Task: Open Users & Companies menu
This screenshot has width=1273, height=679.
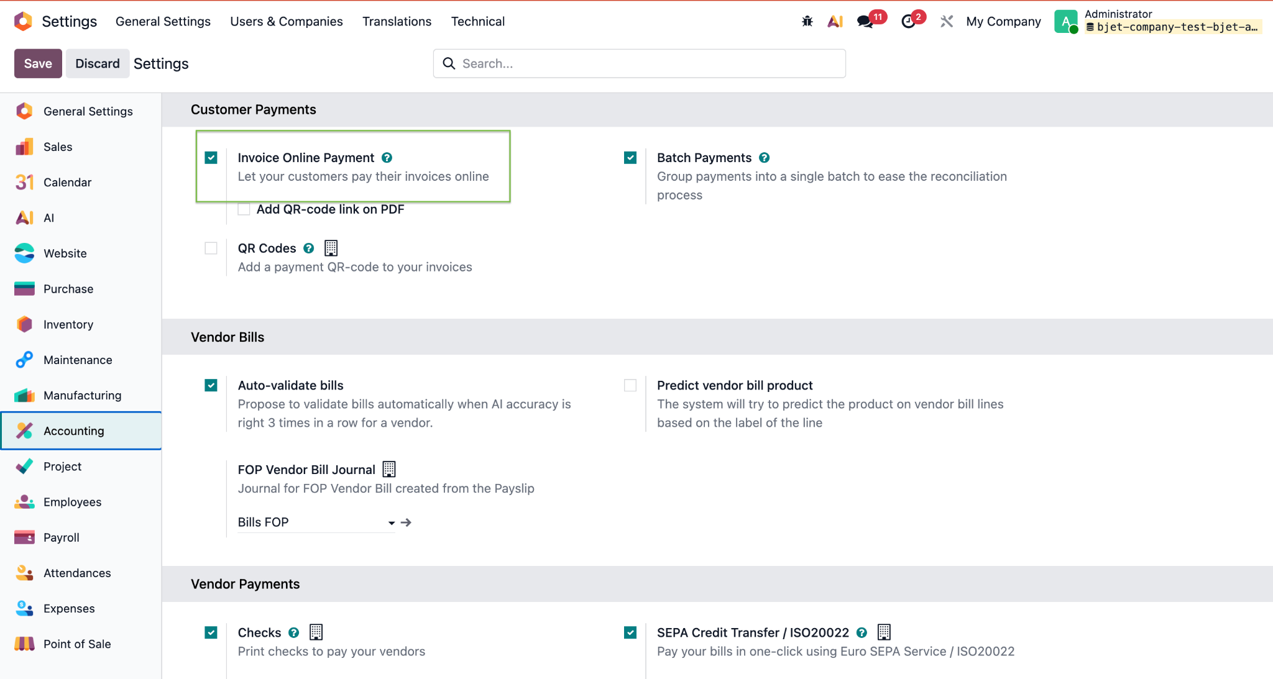Action: [287, 22]
